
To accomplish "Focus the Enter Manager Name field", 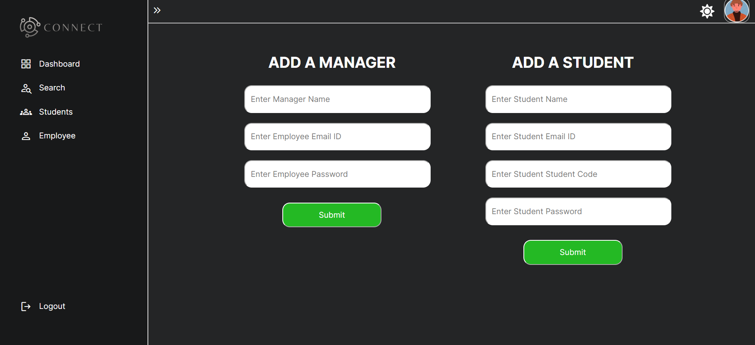I will [337, 99].
